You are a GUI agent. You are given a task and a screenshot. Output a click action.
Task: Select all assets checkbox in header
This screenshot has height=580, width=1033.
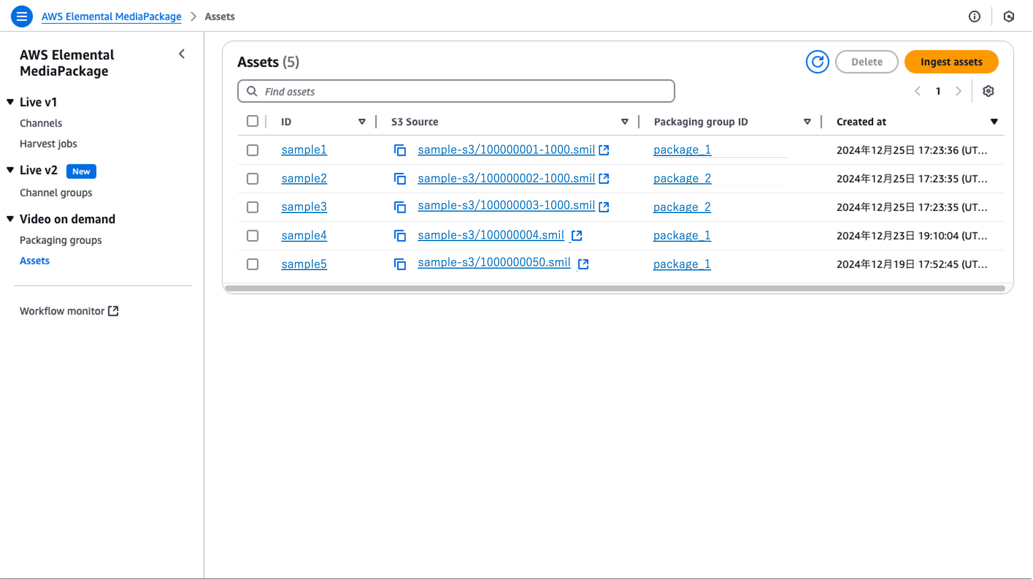pos(253,121)
